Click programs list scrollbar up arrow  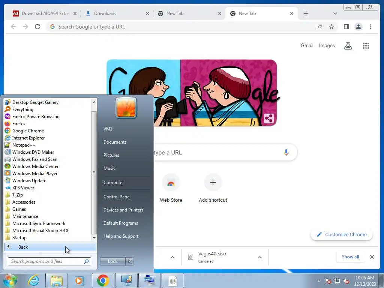pos(94,102)
